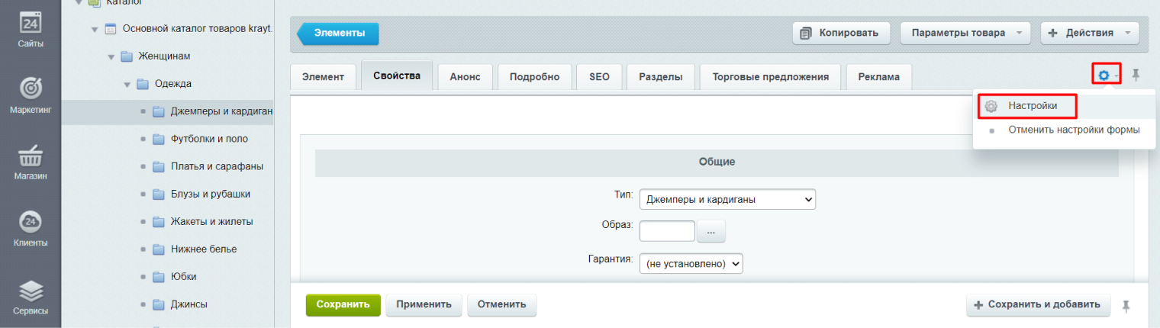Image resolution: width=1160 pixels, height=328 pixels.
Task: Switch to the Торговые предложения tab
Action: coord(770,77)
